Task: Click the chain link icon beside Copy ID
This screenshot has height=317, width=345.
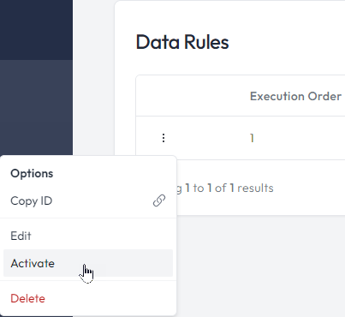Action: coord(159,200)
